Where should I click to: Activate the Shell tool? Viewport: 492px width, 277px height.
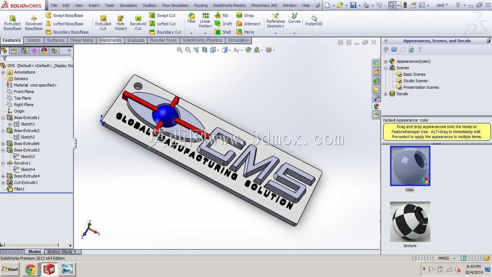pos(223,32)
